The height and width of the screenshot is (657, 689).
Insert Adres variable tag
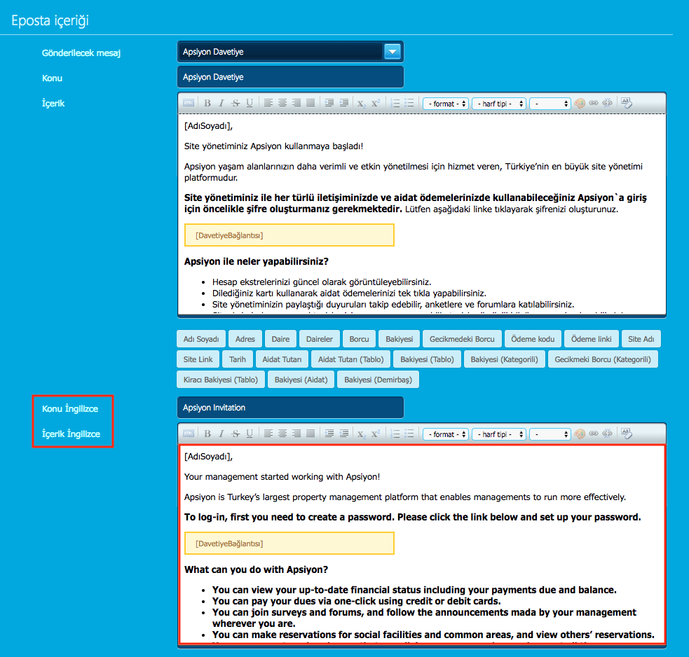[245, 339]
